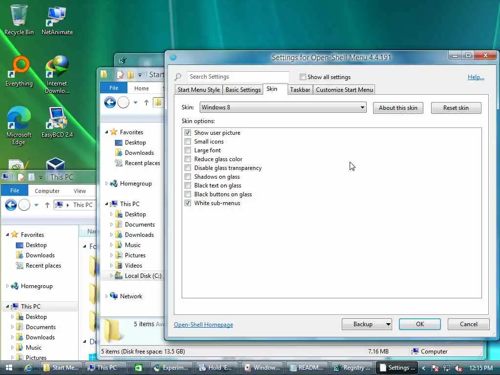This screenshot has width=500, height=375.
Task: Open recent locations dropdown in This PC window
Action: (x=36, y=205)
